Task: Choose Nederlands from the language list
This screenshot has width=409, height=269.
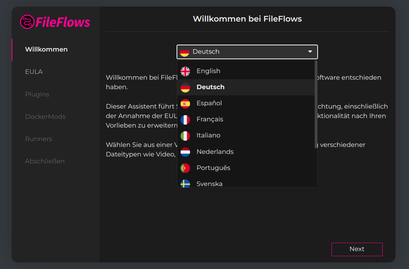Action: click(246, 152)
